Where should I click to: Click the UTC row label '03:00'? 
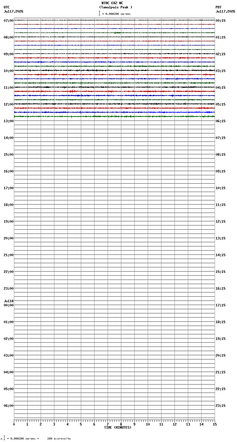click(9, 355)
